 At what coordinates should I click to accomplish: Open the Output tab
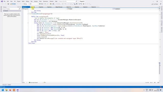pyautogui.click(x=9, y=85)
